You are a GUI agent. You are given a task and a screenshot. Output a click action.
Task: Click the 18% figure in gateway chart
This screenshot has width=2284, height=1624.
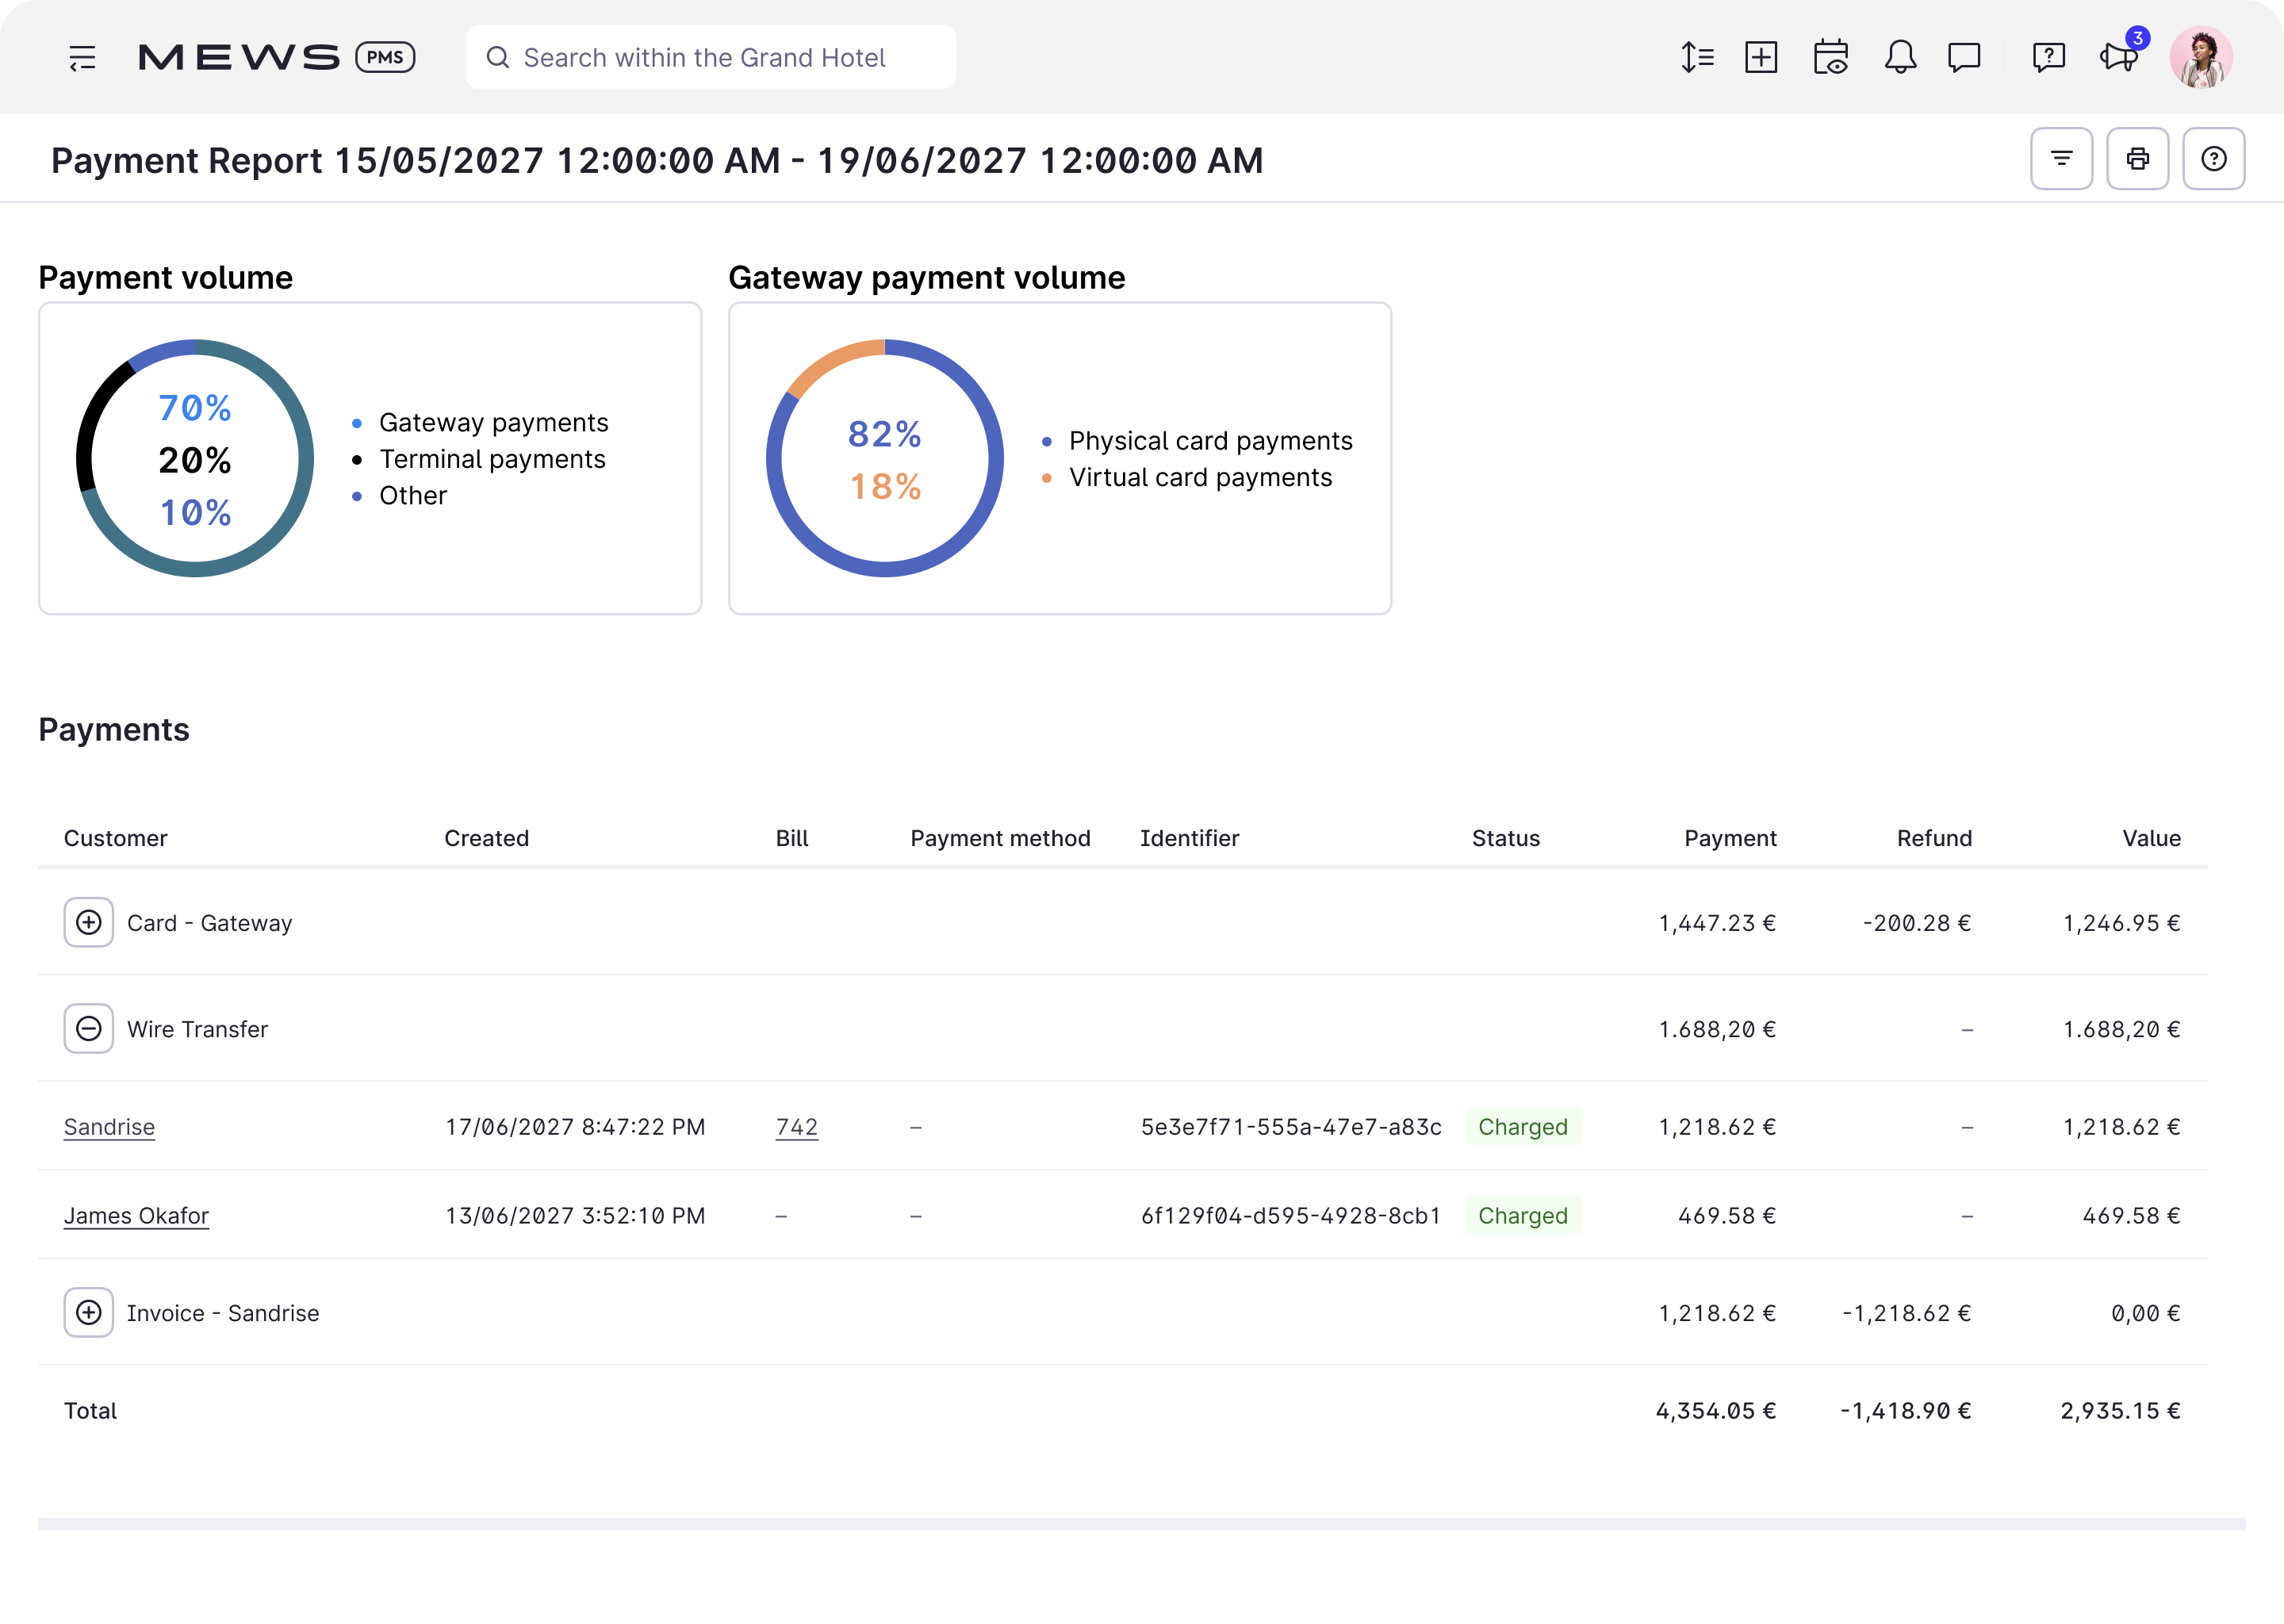coord(885,487)
